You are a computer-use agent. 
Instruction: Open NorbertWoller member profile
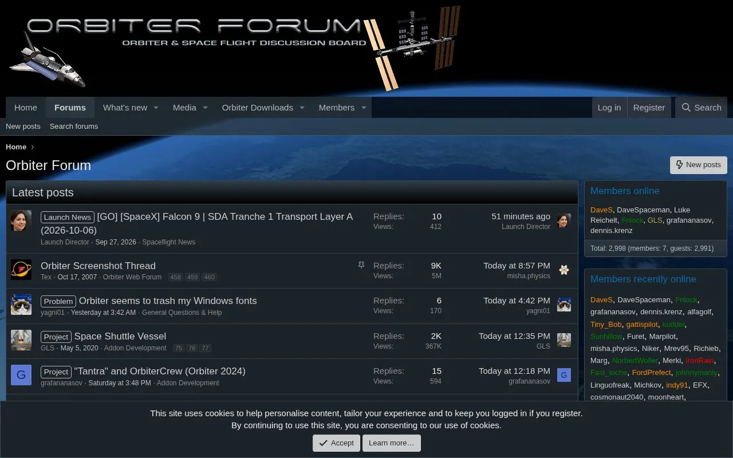coord(635,361)
